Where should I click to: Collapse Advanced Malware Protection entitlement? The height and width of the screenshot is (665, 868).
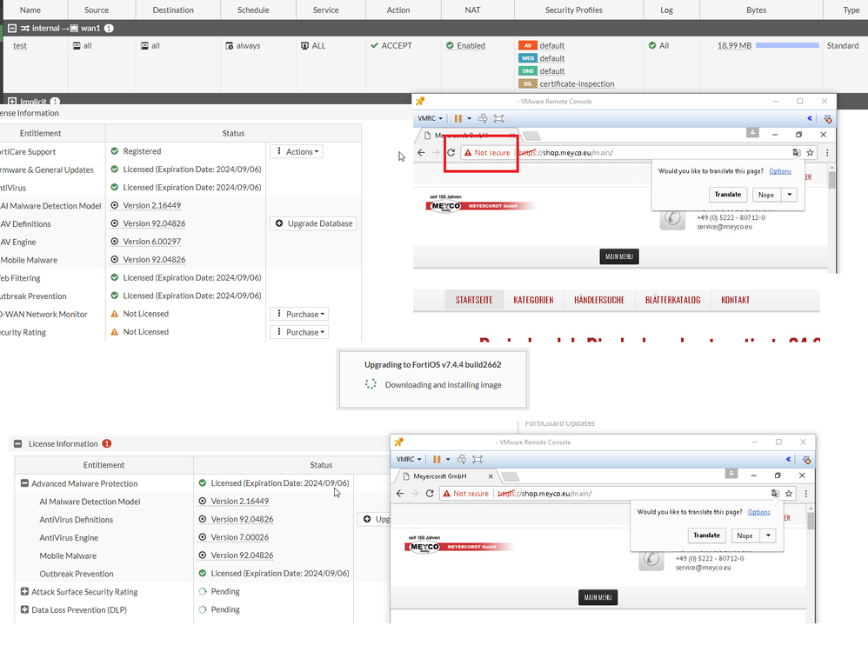pyautogui.click(x=24, y=483)
